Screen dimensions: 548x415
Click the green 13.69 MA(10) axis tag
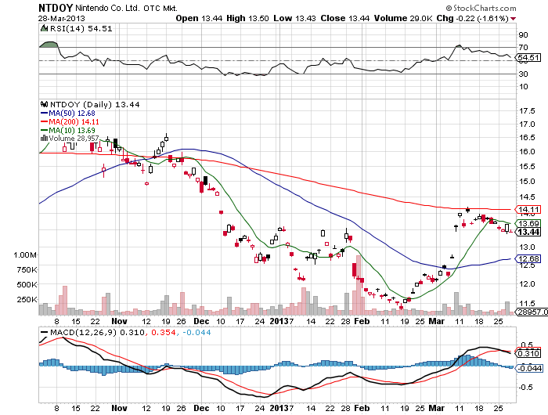pos(528,223)
